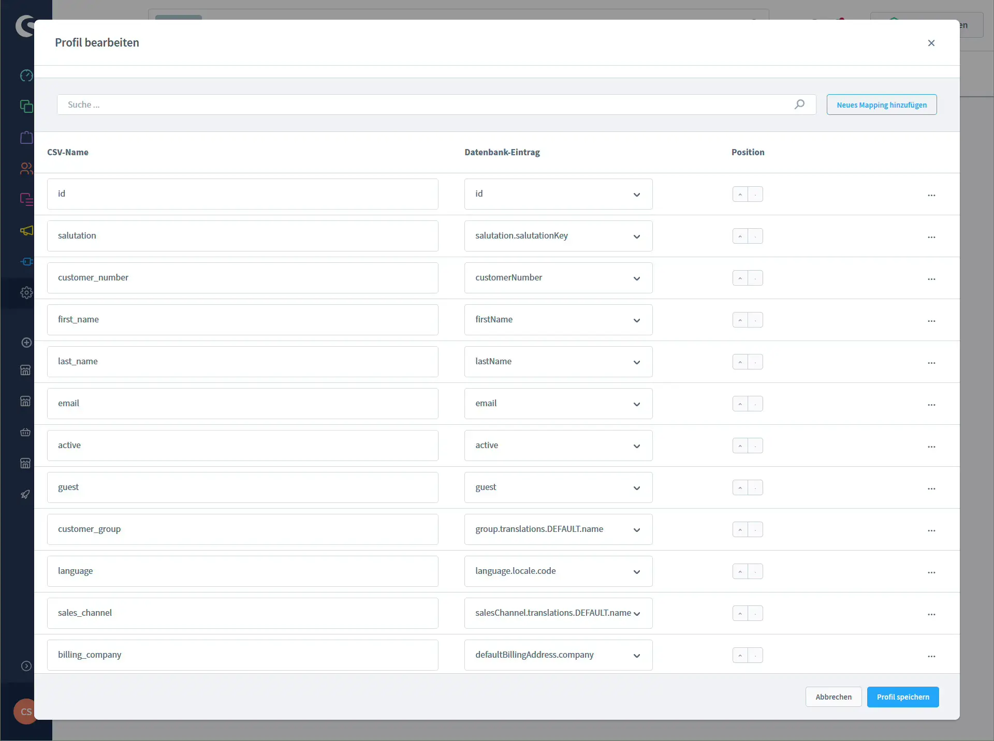Move guest mapping up one position

pyautogui.click(x=740, y=488)
